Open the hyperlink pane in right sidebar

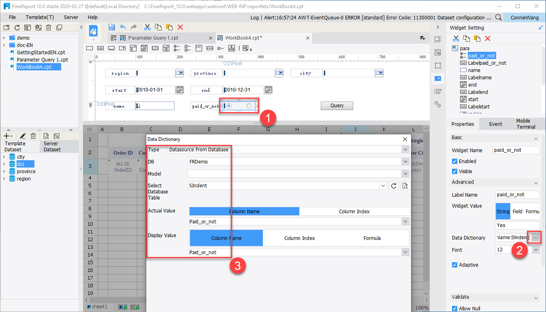pyautogui.click(x=437, y=104)
